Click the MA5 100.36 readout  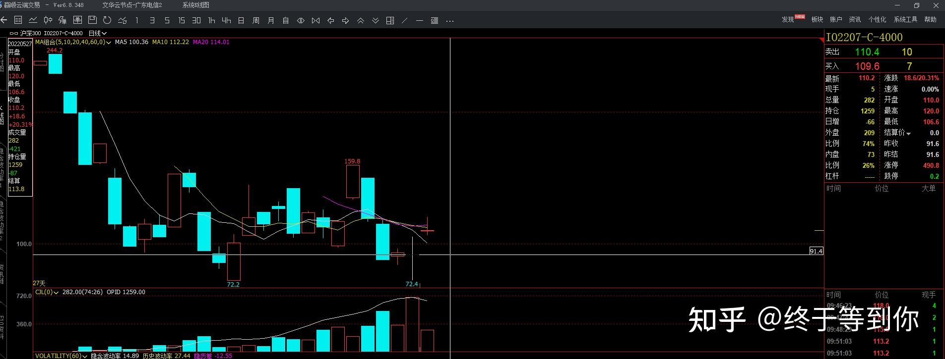point(131,42)
